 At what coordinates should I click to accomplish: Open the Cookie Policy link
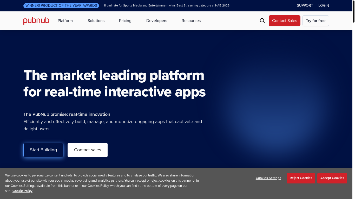pyautogui.click(x=22, y=191)
